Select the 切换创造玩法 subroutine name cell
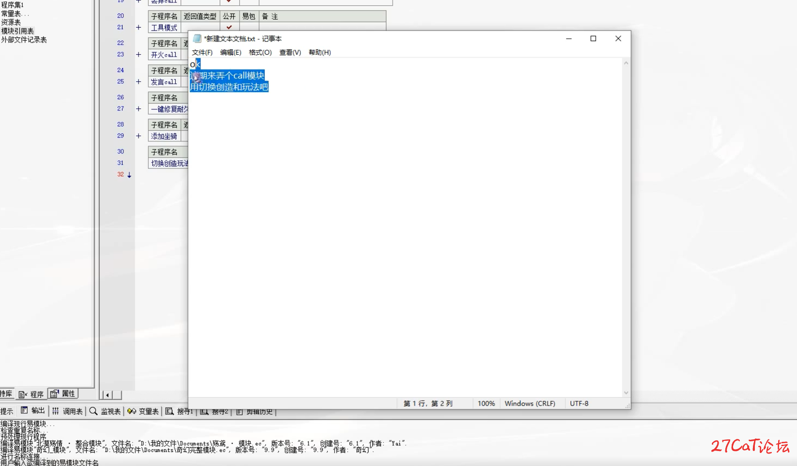 point(169,163)
